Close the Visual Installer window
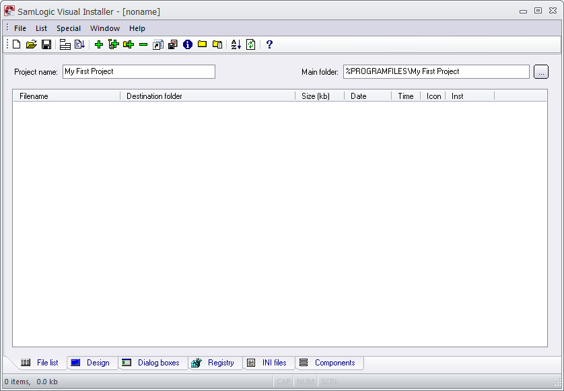 click(x=553, y=11)
